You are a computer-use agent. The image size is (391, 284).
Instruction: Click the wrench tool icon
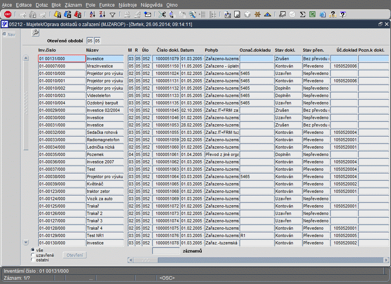point(35,33)
